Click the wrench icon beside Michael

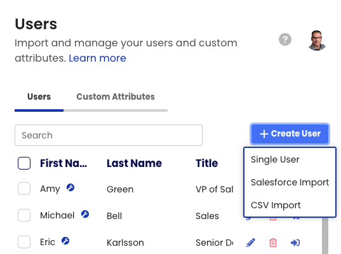click(85, 214)
